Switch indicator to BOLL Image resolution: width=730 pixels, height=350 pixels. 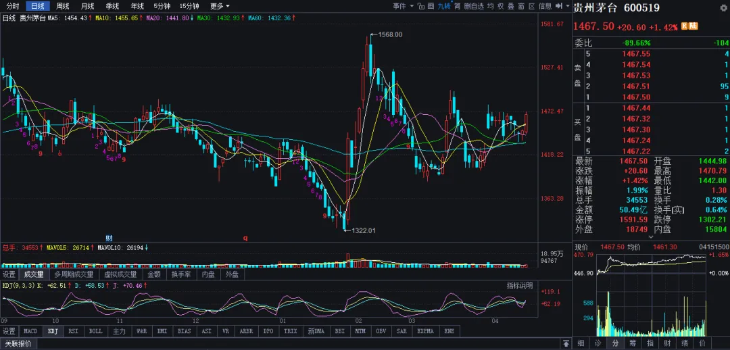coord(95,331)
